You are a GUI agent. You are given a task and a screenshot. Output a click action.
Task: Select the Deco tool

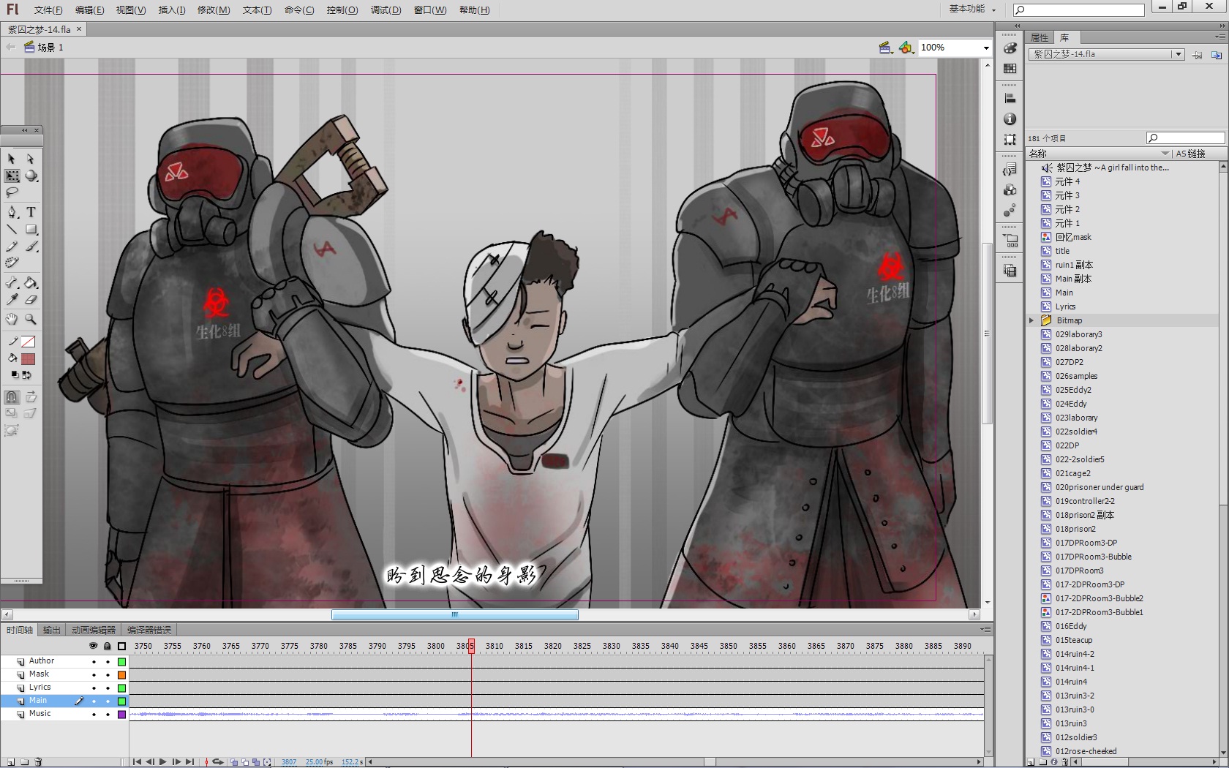(12, 263)
